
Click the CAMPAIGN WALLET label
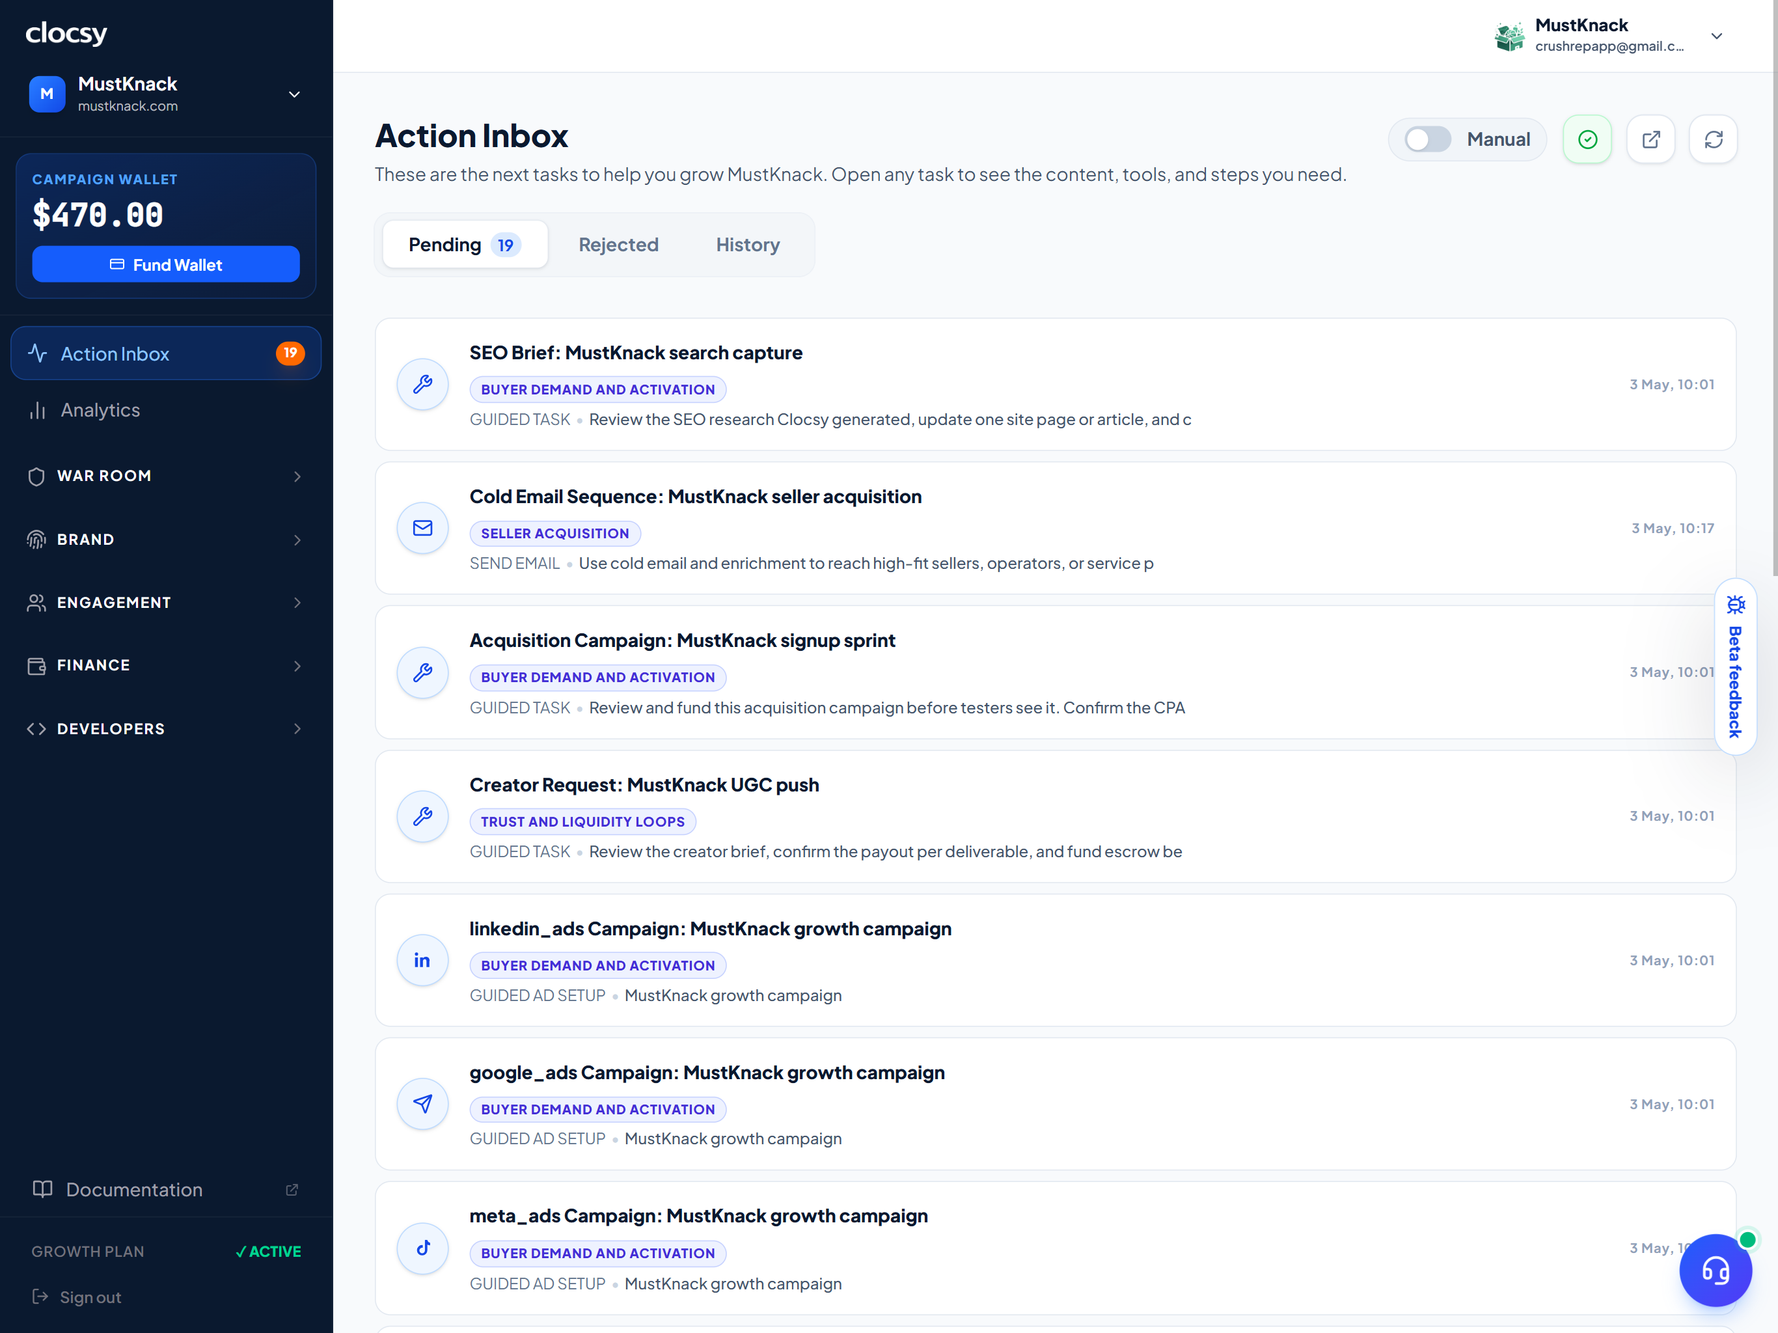click(105, 179)
